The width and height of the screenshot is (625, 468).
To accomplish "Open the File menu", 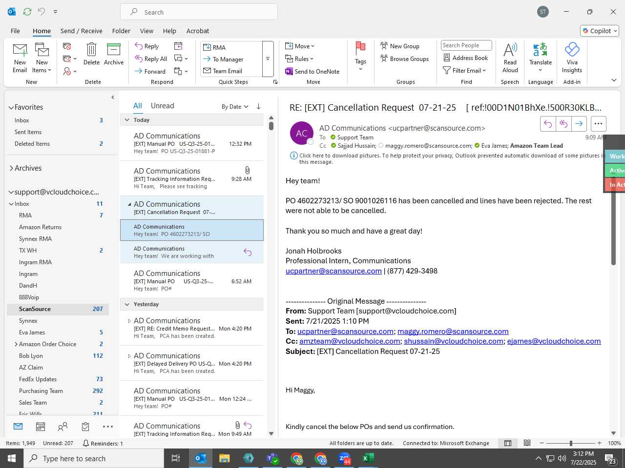I will (x=15, y=31).
